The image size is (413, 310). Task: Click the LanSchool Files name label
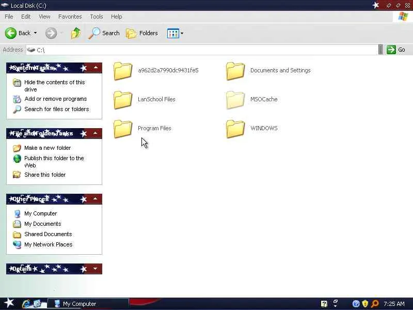pyautogui.click(x=157, y=99)
